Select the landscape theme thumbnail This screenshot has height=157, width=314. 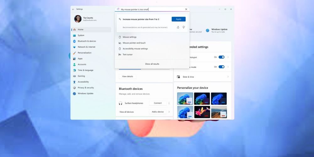click(x=219, y=112)
